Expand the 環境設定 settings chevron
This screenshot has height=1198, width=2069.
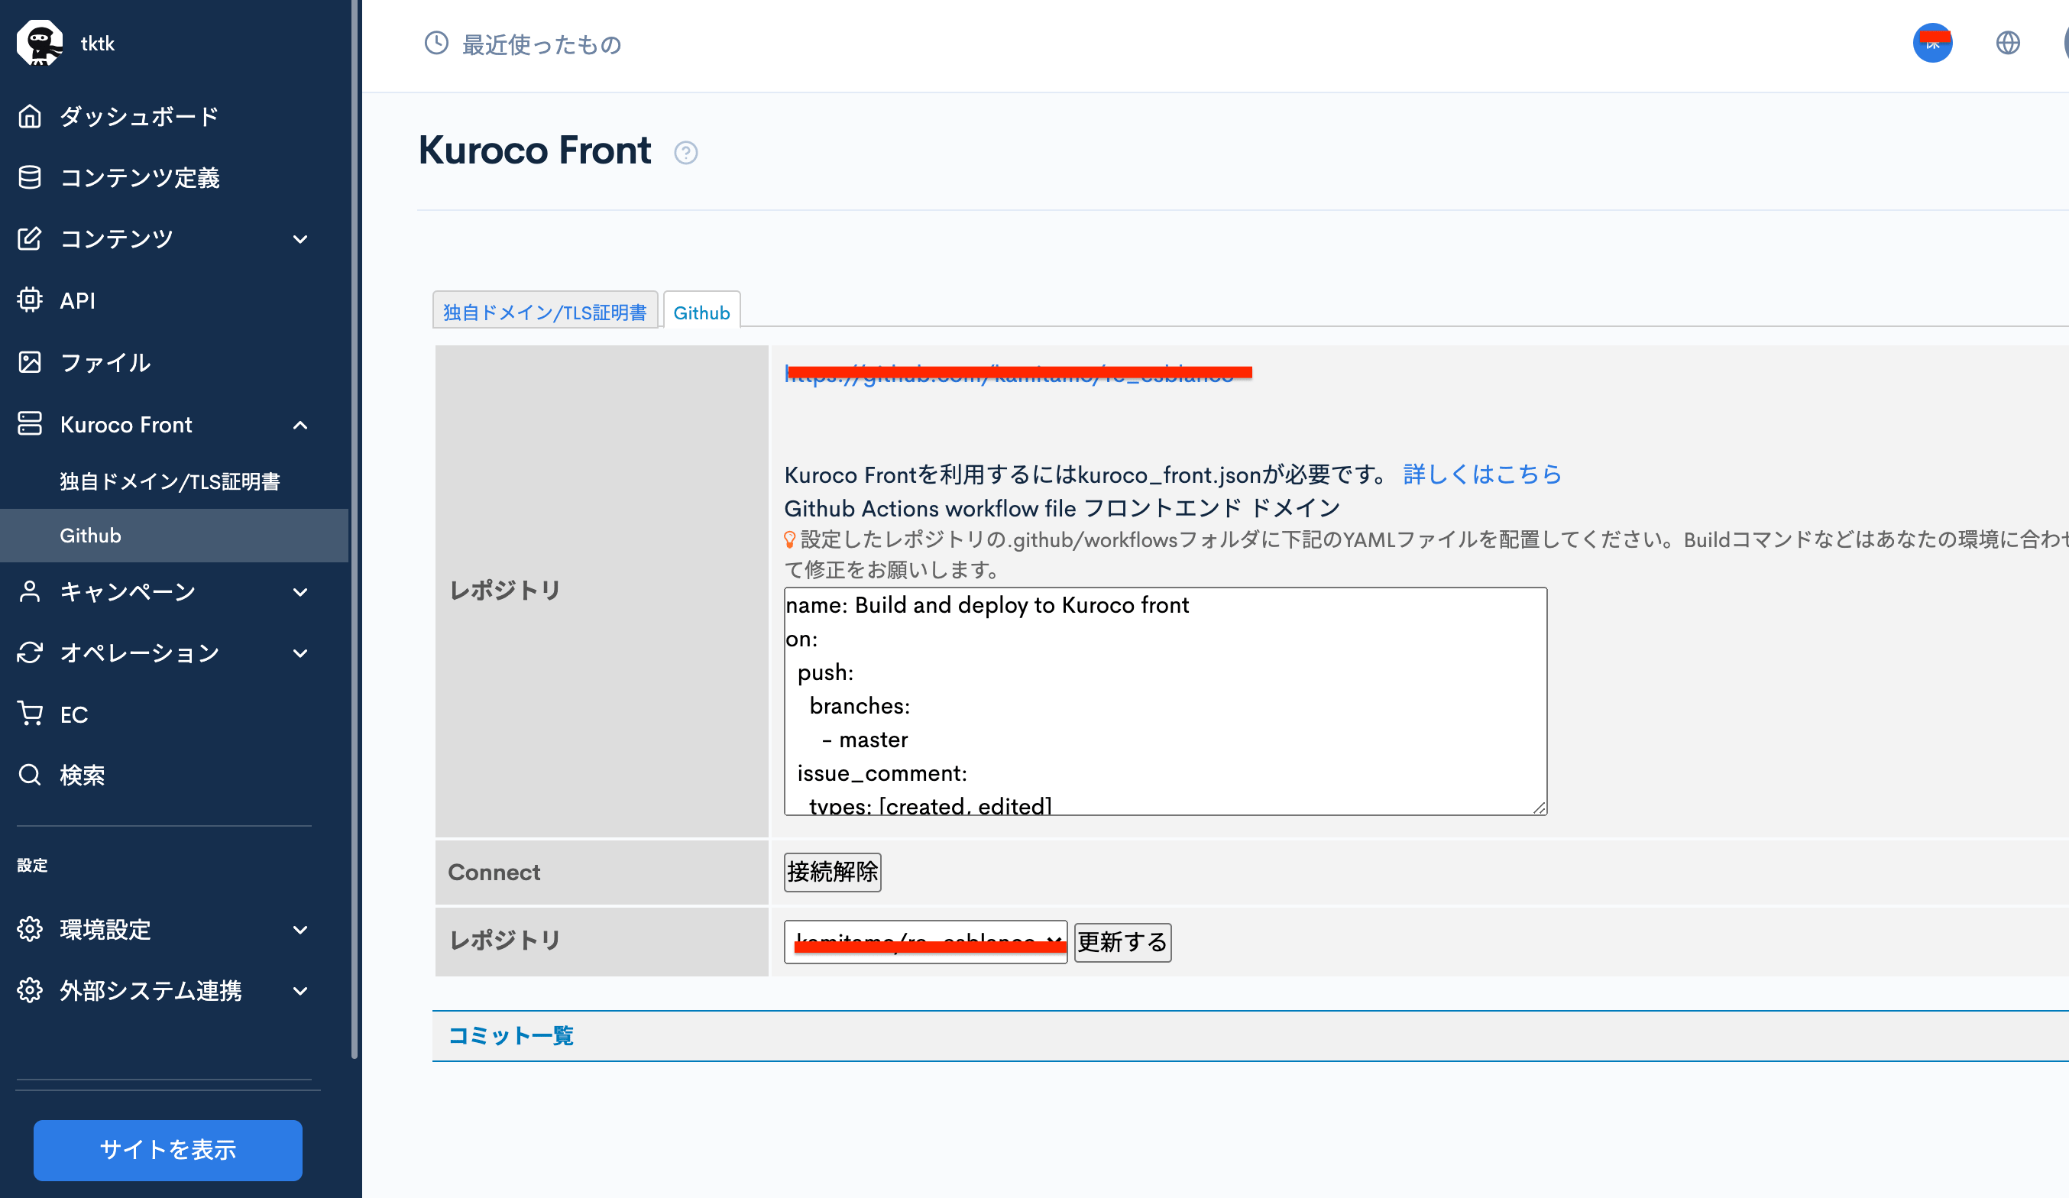coord(300,930)
